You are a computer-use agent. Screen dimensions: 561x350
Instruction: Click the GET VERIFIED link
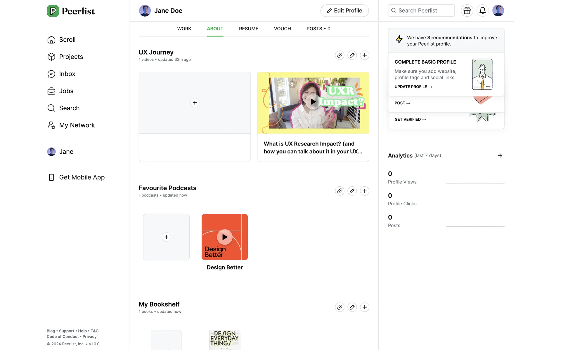[410, 119]
